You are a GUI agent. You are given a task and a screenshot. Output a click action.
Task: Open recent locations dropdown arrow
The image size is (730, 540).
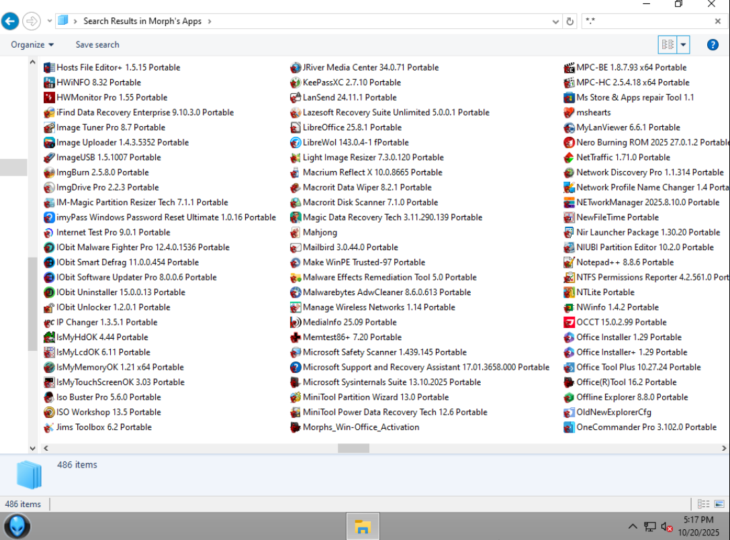49,21
